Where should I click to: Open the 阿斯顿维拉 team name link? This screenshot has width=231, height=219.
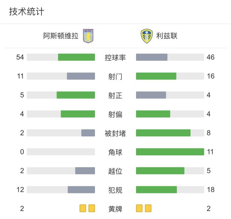pyautogui.click(x=61, y=36)
